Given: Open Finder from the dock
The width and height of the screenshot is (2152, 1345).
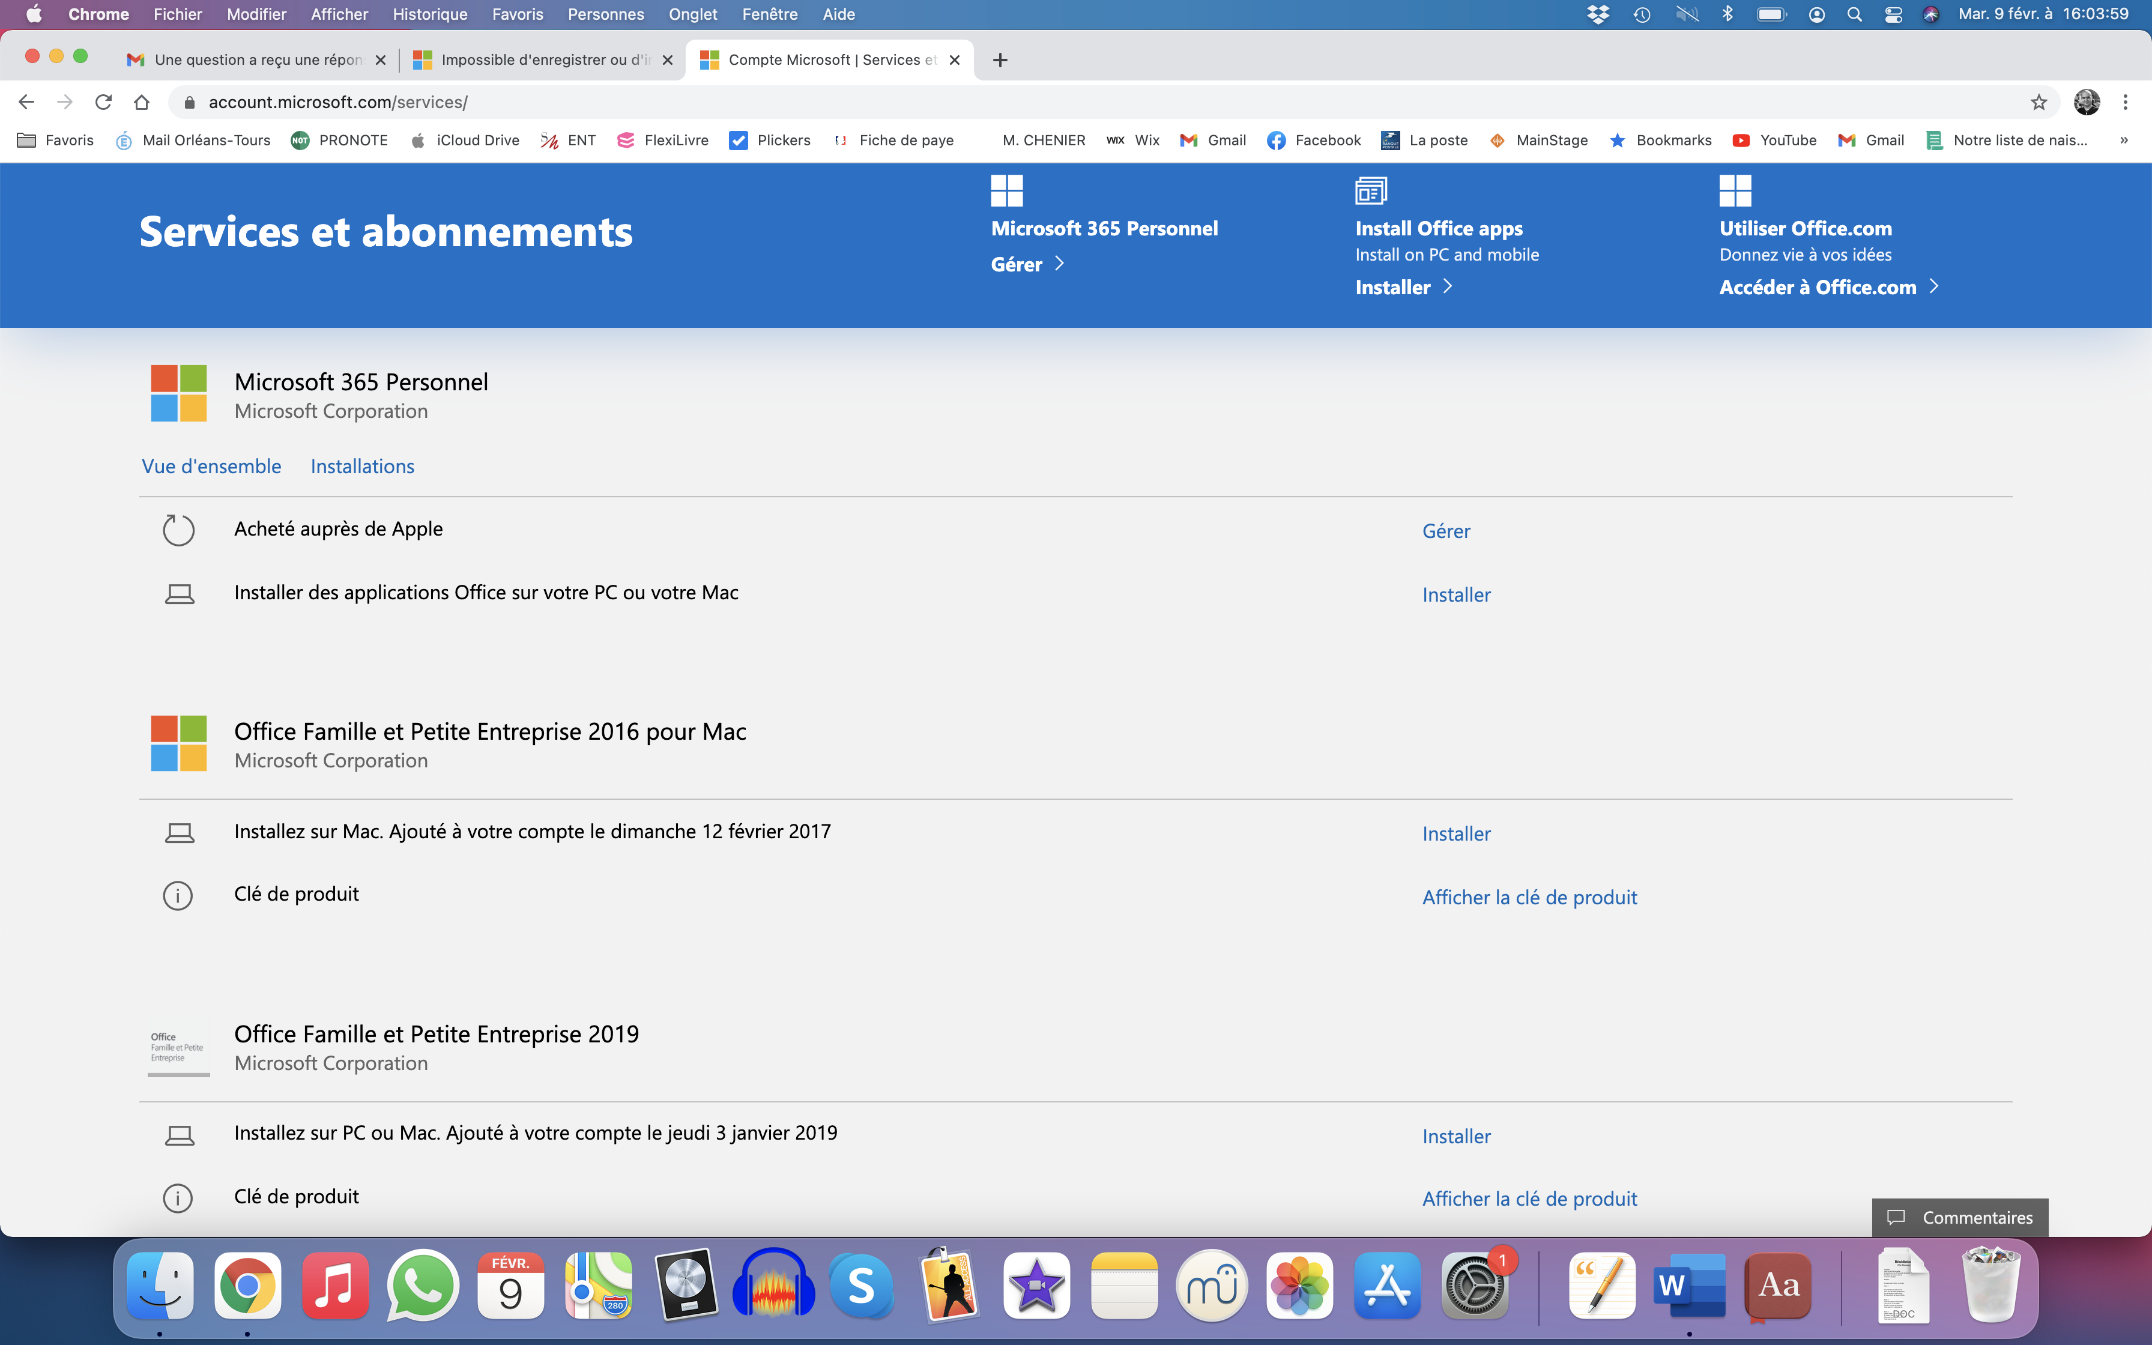Looking at the screenshot, I should [x=160, y=1286].
